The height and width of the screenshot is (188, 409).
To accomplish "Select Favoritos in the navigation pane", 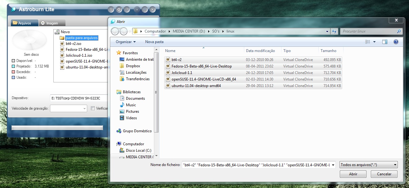I will coord(130,53).
